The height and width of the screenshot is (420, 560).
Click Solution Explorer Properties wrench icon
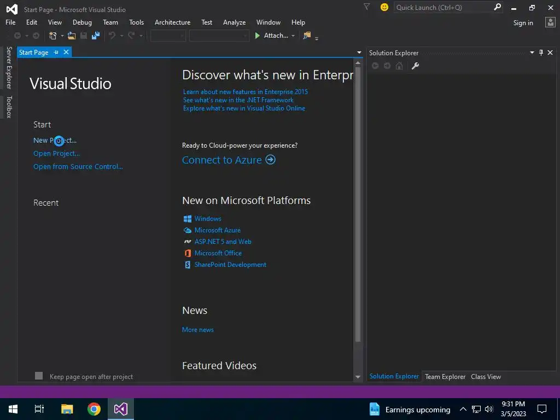click(x=415, y=66)
